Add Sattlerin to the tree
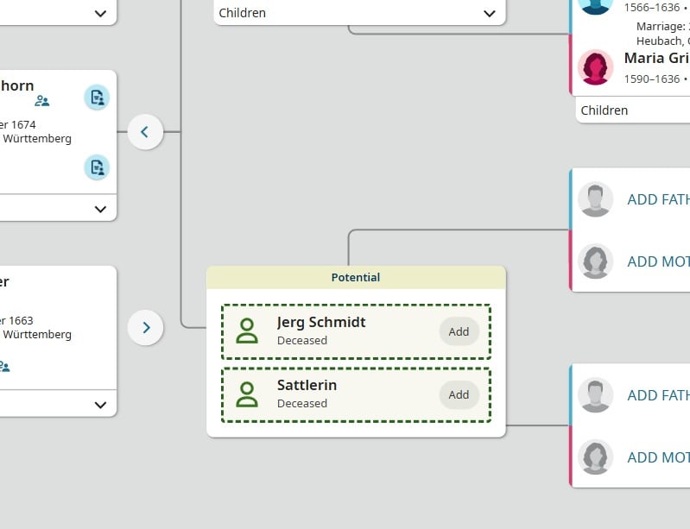 click(459, 394)
